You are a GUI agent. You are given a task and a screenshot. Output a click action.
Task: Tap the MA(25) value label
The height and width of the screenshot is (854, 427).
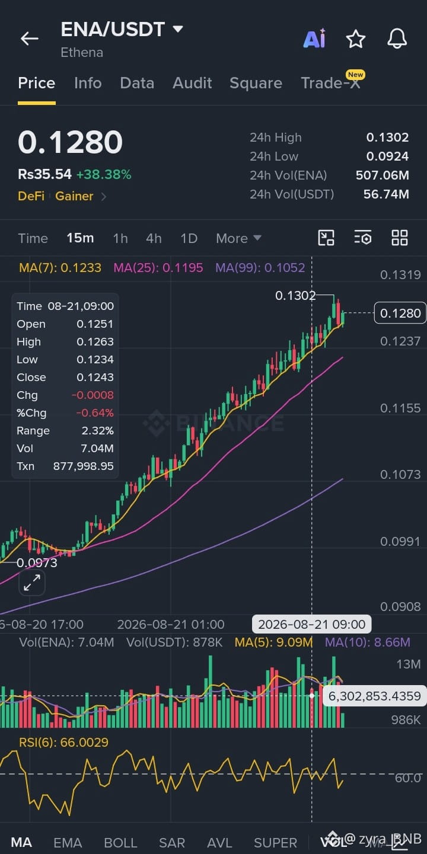(x=158, y=268)
